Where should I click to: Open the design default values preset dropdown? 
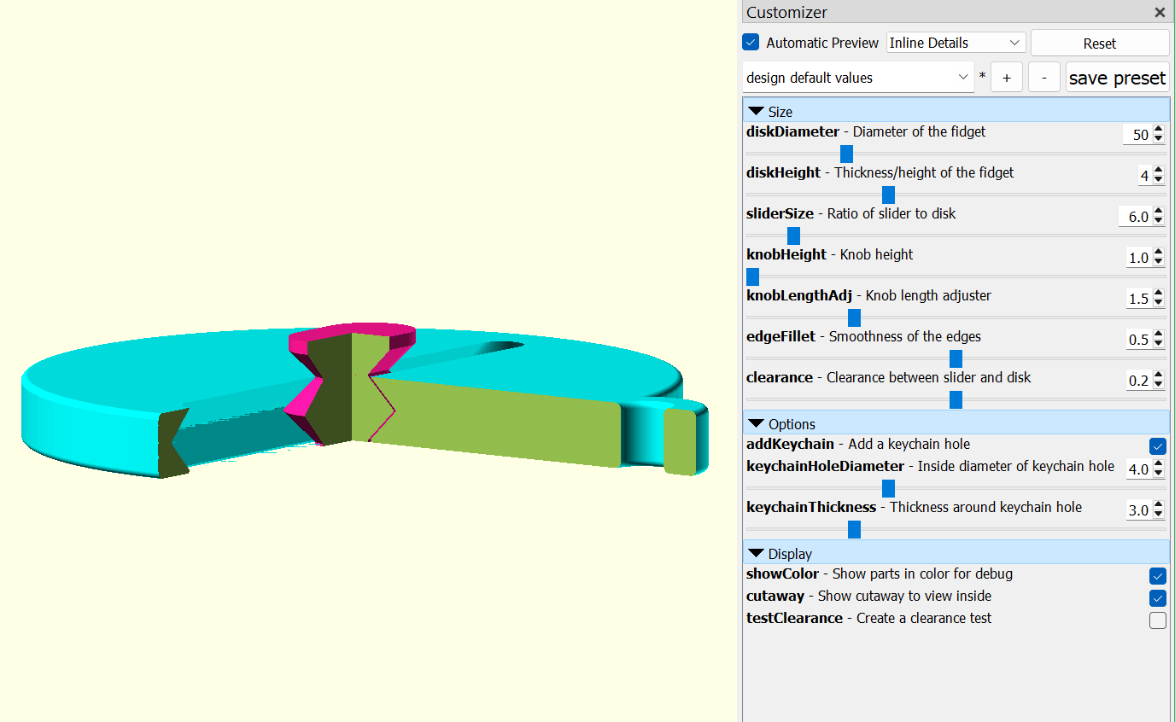click(858, 78)
